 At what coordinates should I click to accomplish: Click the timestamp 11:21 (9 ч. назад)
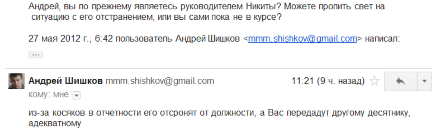pyautogui.click(x=328, y=81)
